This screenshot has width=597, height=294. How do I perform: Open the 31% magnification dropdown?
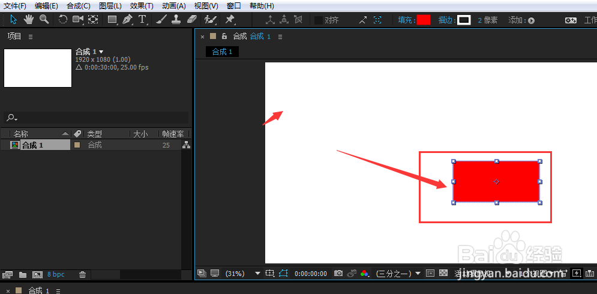tap(242, 274)
